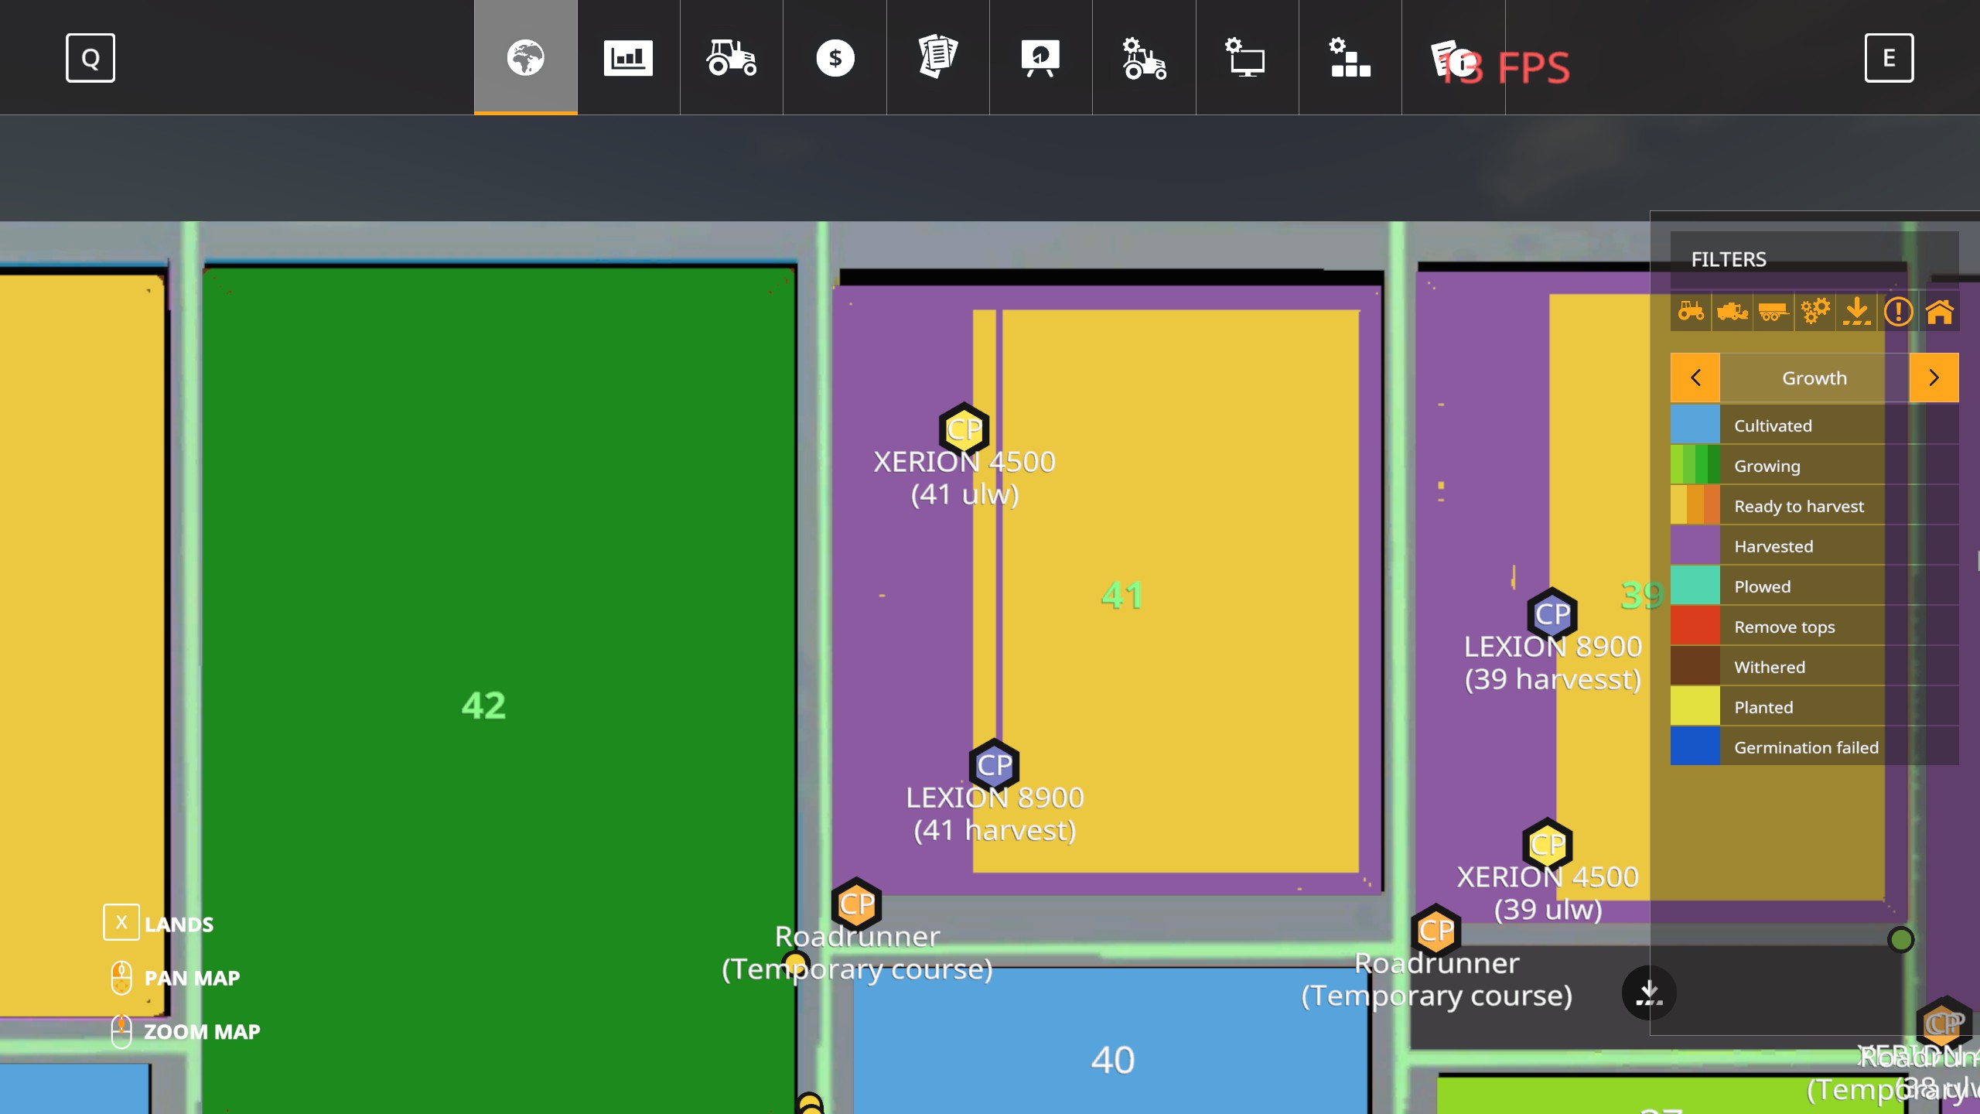Toggle Ready to harvest state visibility
1980x1114 pixels.
tap(1799, 506)
